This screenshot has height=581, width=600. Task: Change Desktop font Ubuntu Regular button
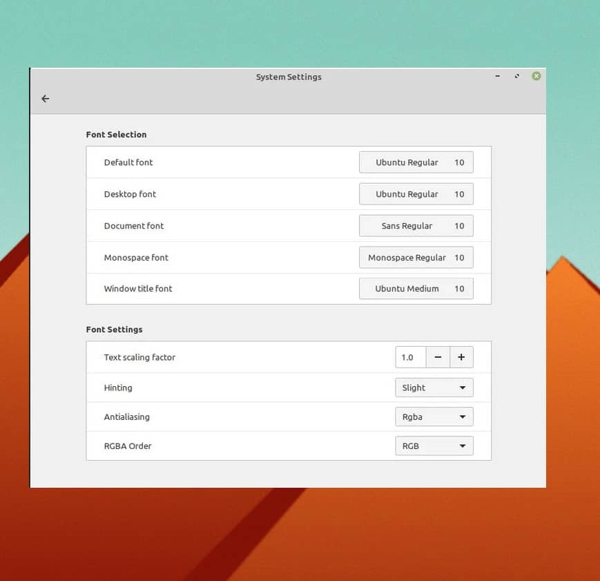coord(416,194)
